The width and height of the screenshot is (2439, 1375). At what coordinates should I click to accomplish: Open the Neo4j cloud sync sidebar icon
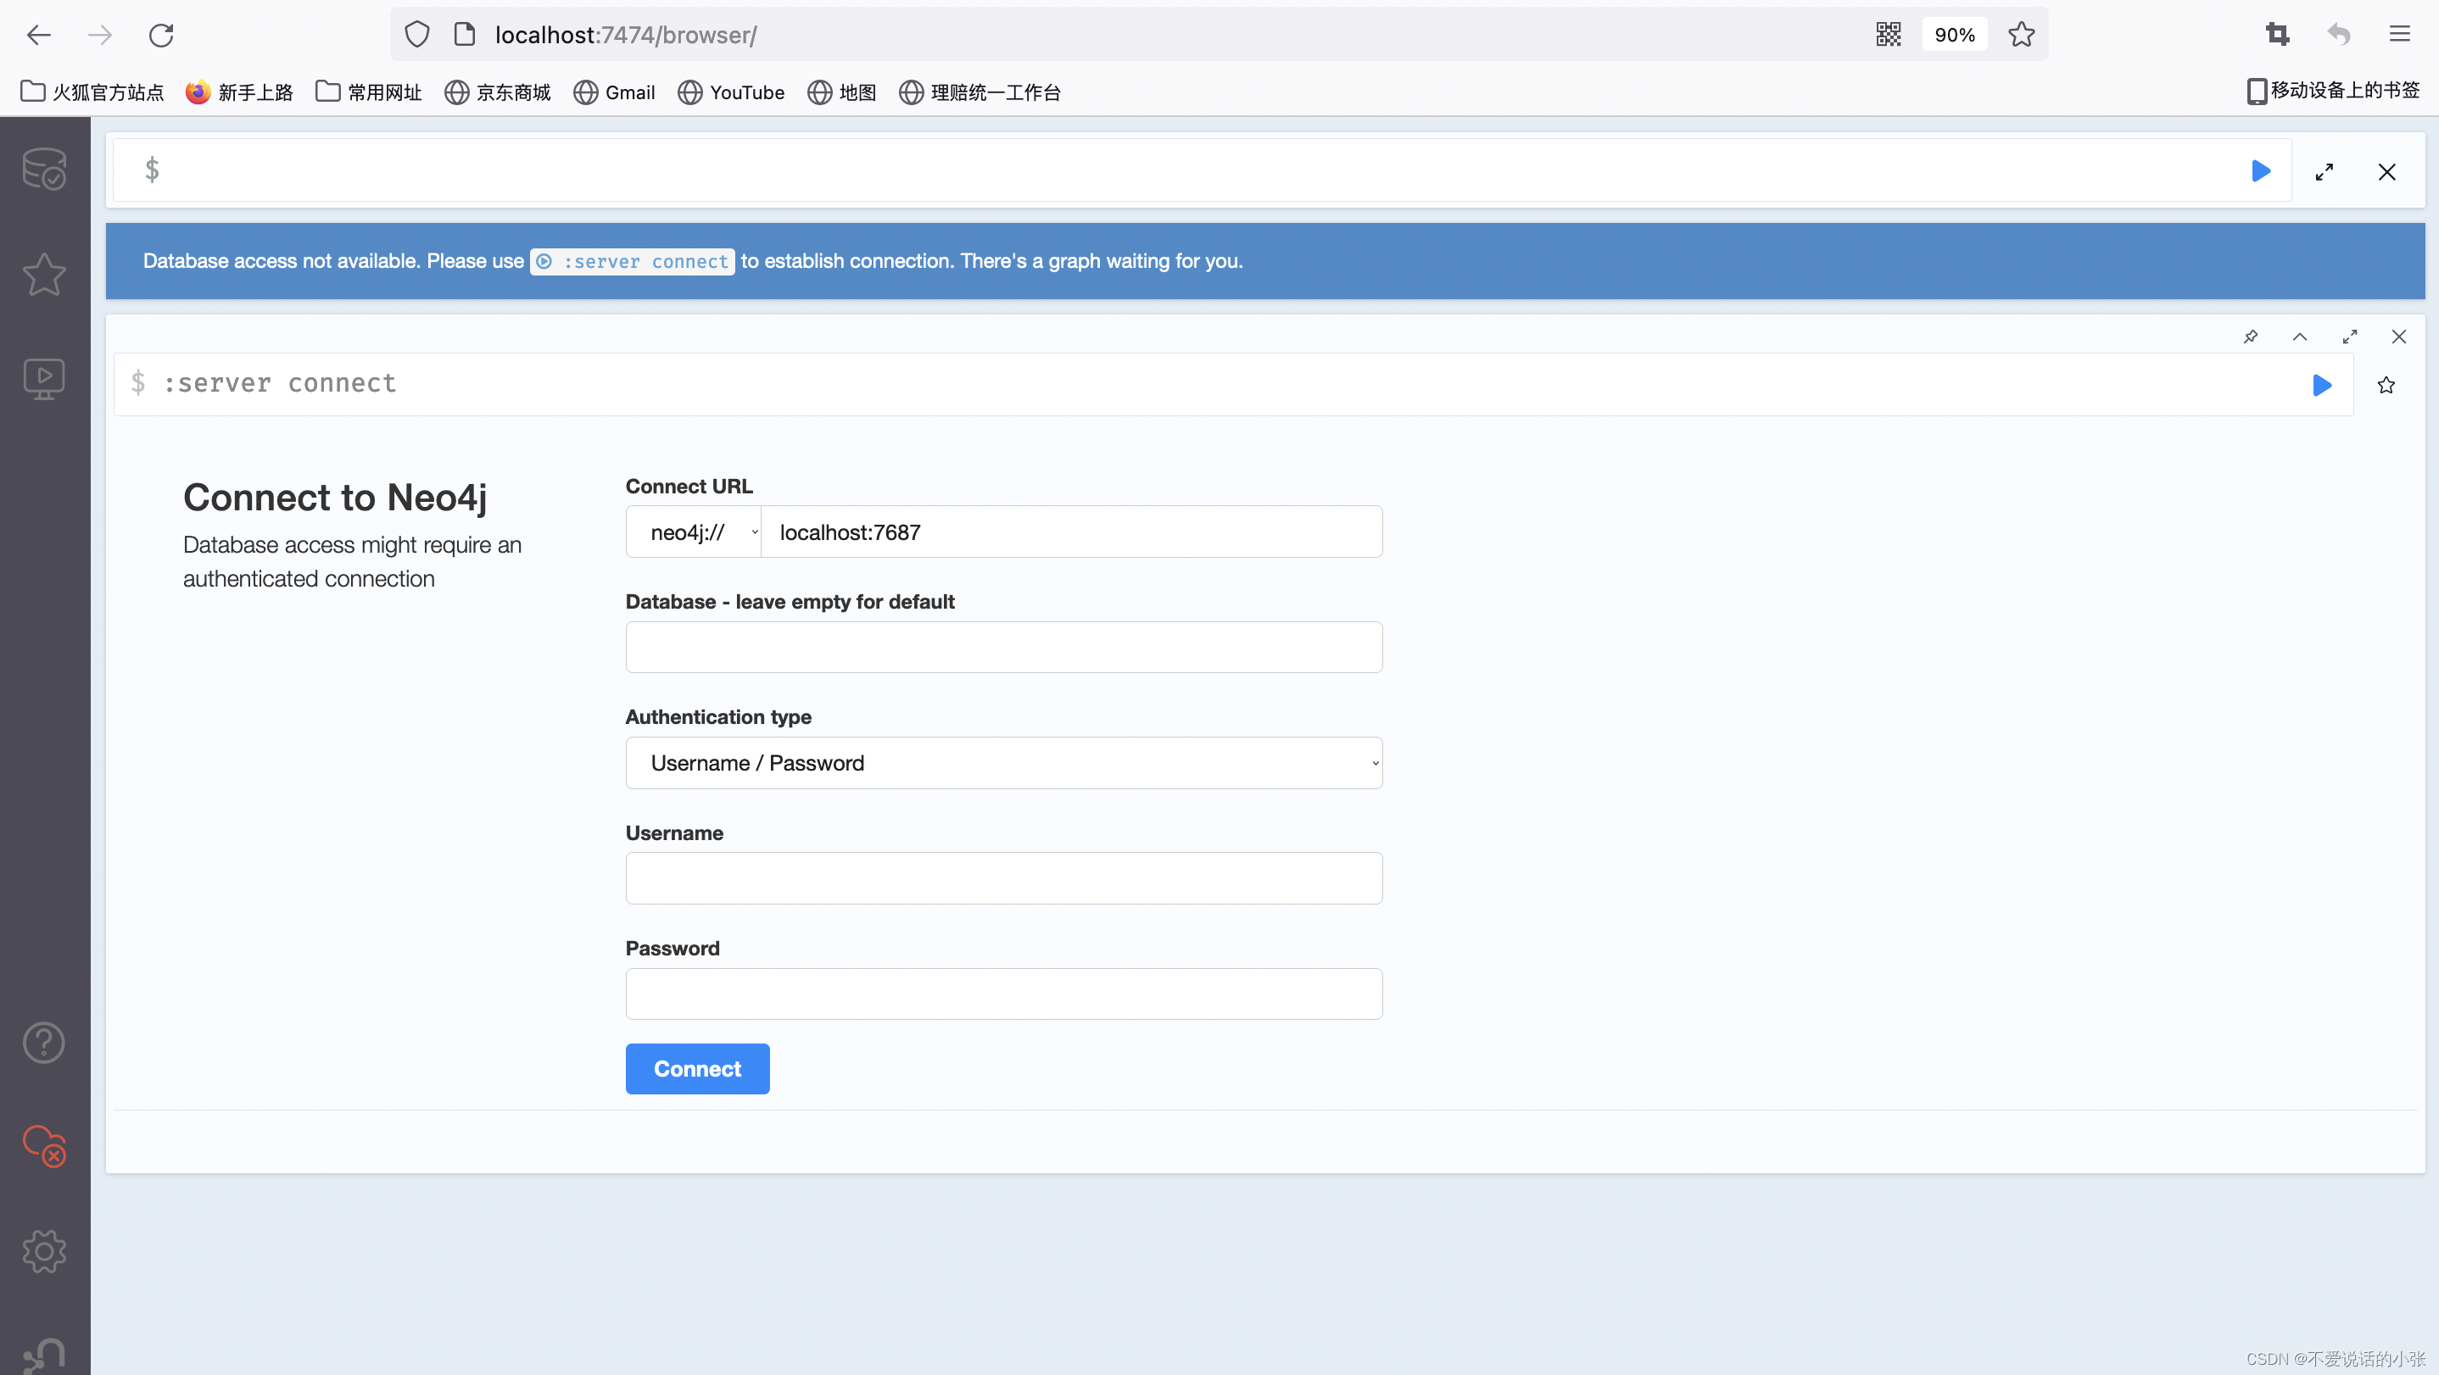click(x=43, y=1146)
